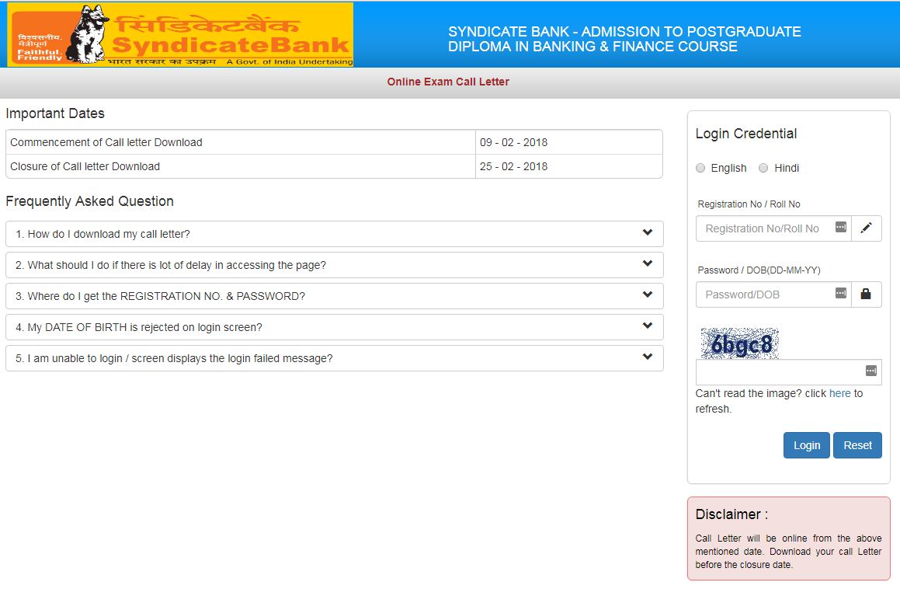Click the lock icon beside Password field

click(x=866, y=294)
